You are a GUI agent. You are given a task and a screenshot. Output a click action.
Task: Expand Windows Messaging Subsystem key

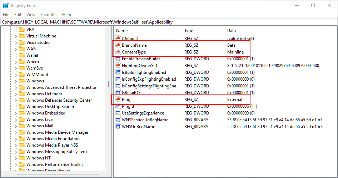[16, 152]
